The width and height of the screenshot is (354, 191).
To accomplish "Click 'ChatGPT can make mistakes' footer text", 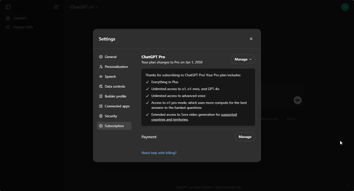I will [209, 187].
